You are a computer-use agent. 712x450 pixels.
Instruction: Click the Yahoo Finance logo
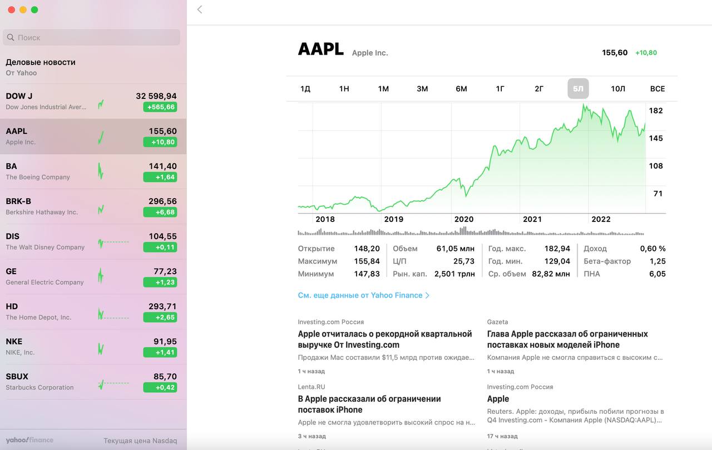click(29, 440)
